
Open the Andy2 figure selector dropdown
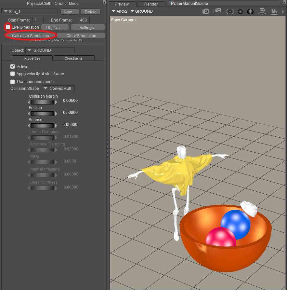coord(119,11)
